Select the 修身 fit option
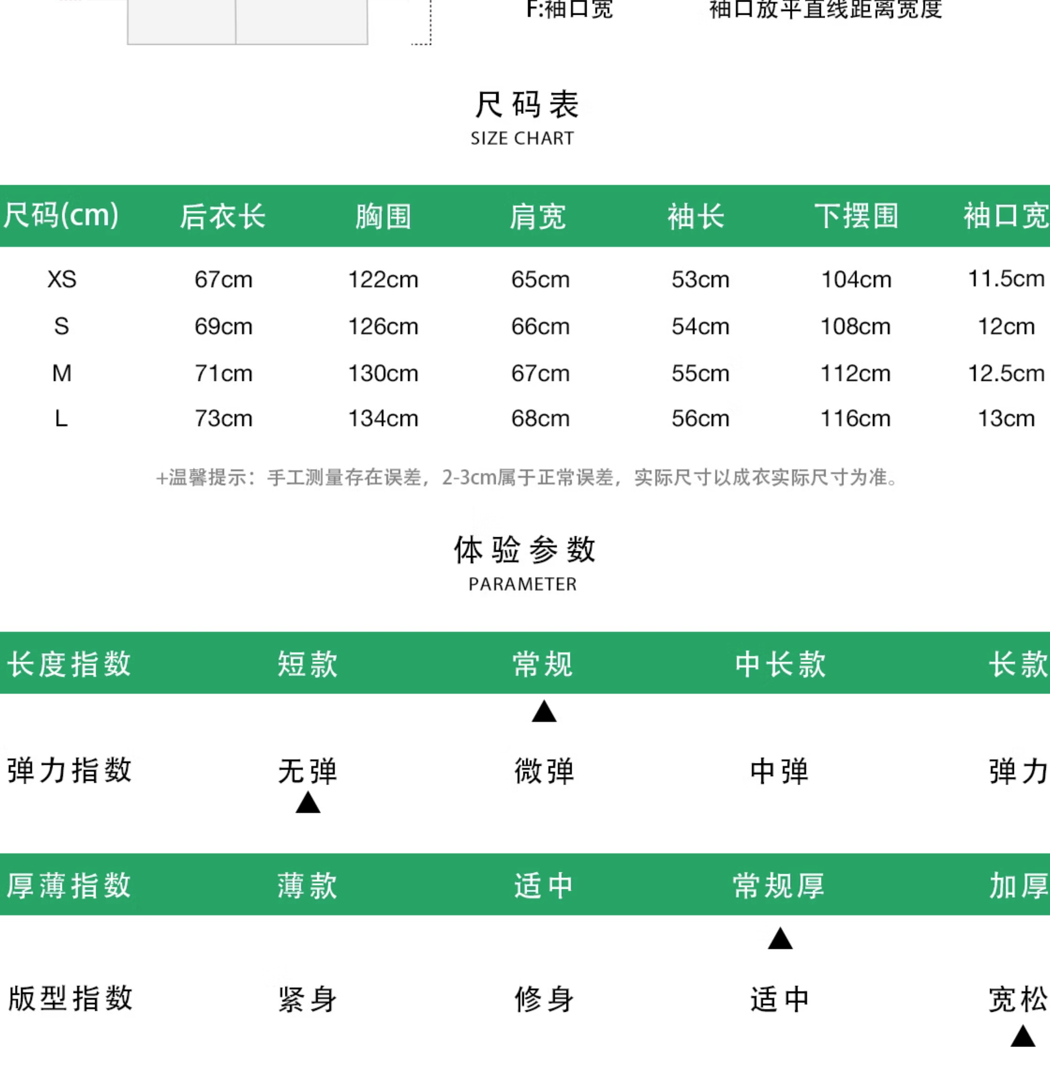The height and width of the screenshot is (1088, 1050). pos(544,1000)
